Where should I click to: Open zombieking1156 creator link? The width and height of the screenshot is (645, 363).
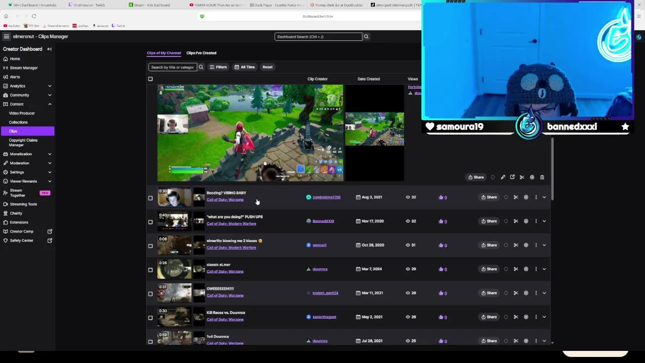click(x=326, y=197)
